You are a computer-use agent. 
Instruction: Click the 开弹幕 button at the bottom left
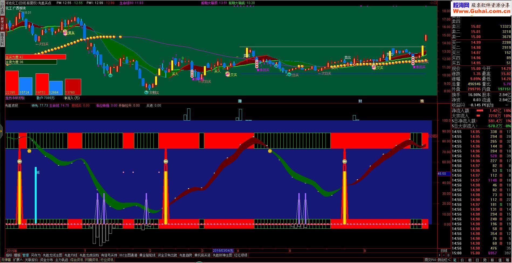coord(6,260)
